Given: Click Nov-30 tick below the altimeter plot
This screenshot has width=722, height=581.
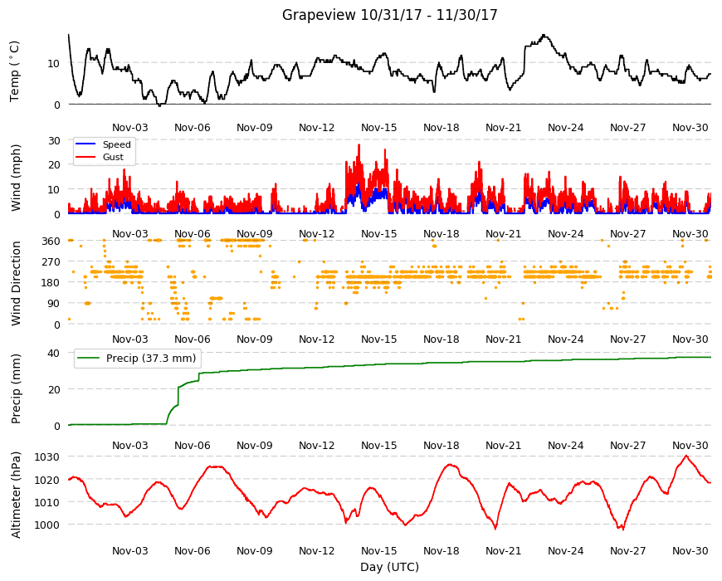Looking at the screenshot, I should tap(690, 550).
